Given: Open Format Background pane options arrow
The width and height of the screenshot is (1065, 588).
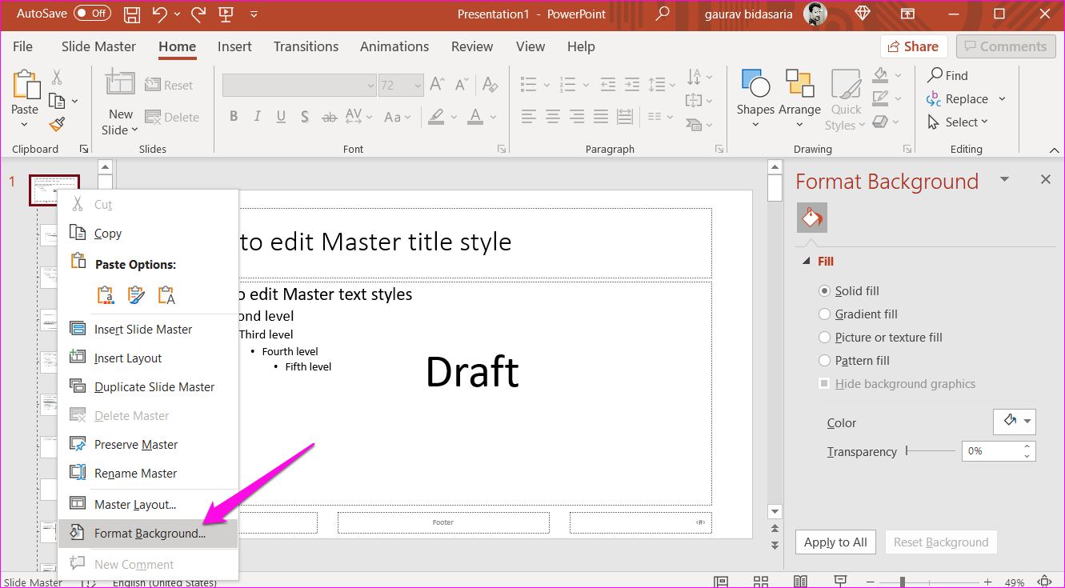Looking at the screenshot, I should pos(1004,179).
